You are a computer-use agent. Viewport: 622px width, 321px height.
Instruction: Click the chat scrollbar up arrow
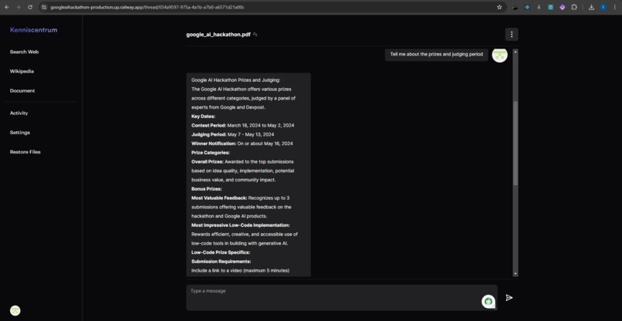point(516,52)
